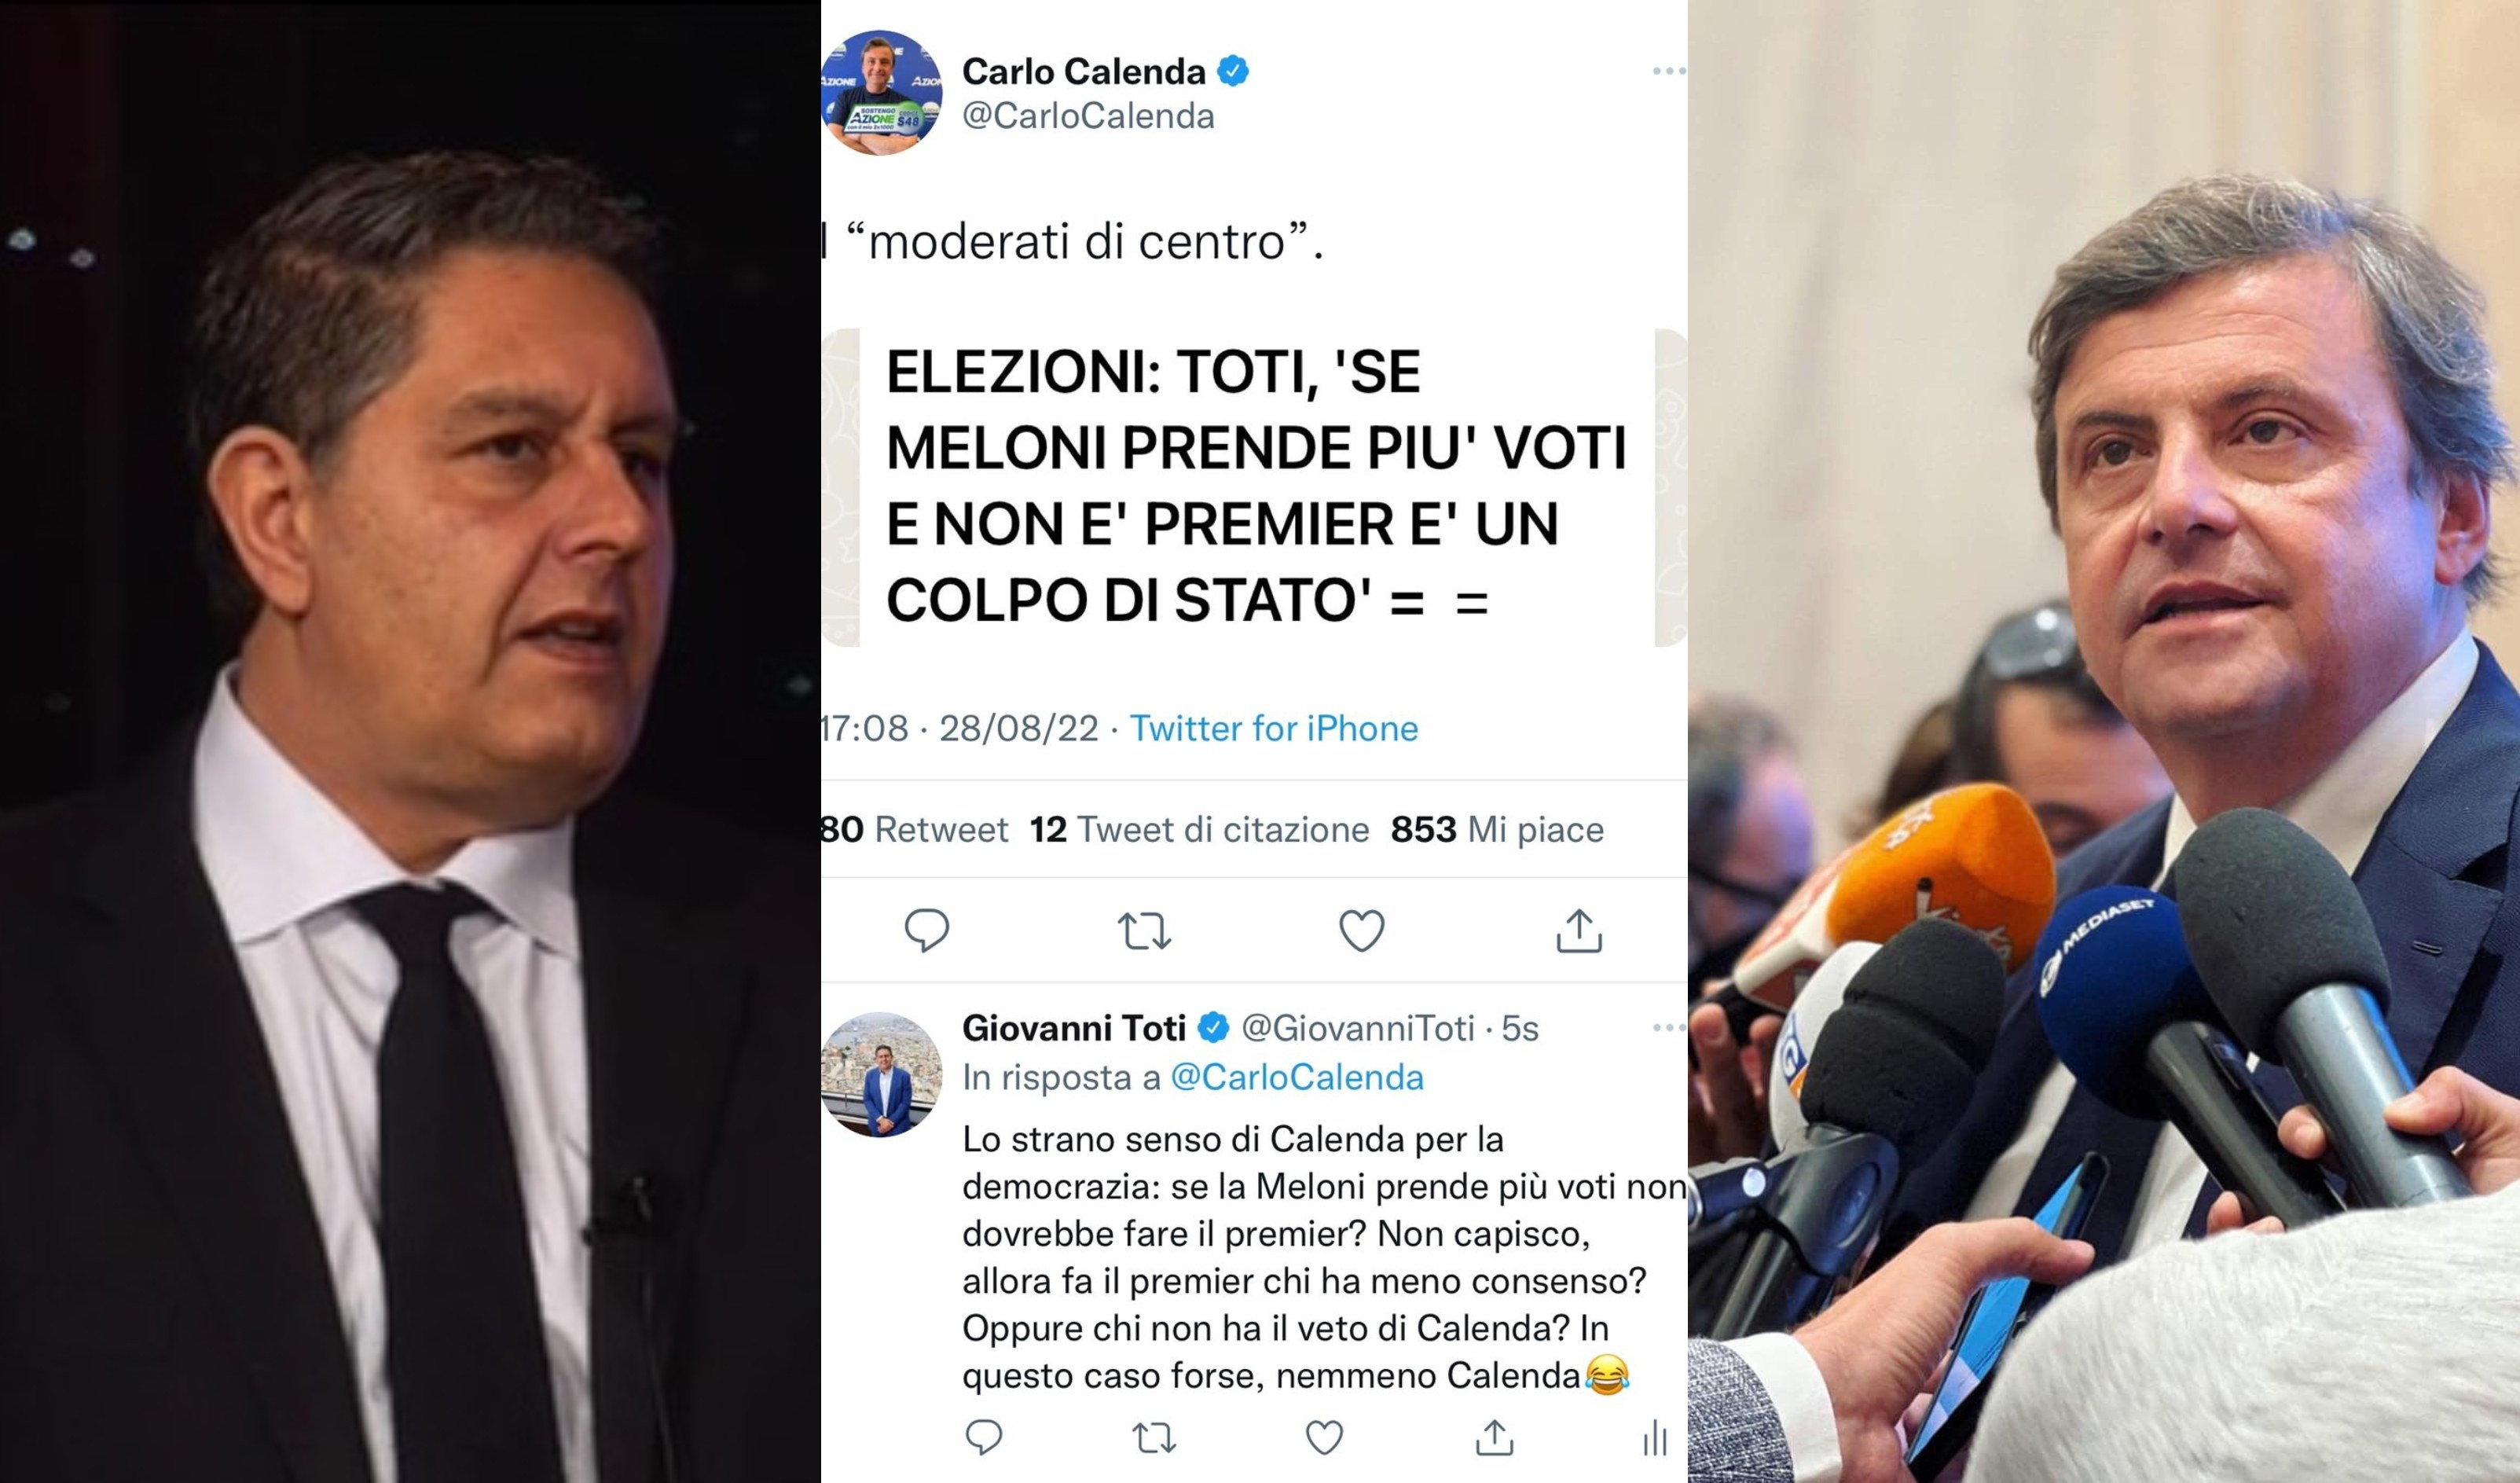Screen dimensions: 2520x1483
Task: View the Retweet list
Action: tap(914, 829)
